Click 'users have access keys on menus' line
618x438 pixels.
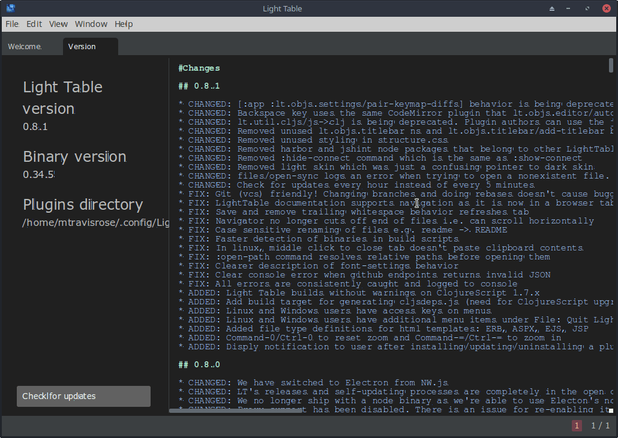(335, 311)
